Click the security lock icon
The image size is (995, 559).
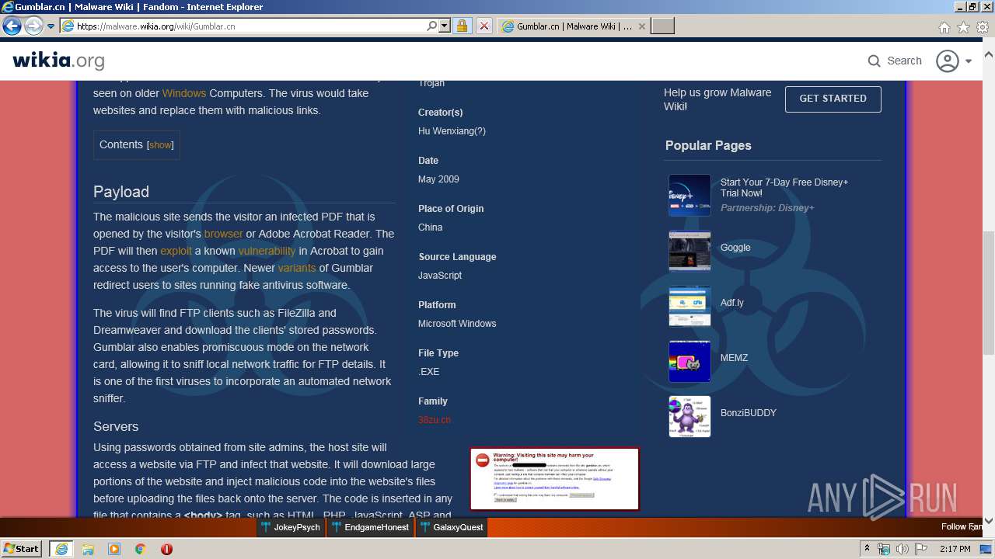click(x=462, y=26)
